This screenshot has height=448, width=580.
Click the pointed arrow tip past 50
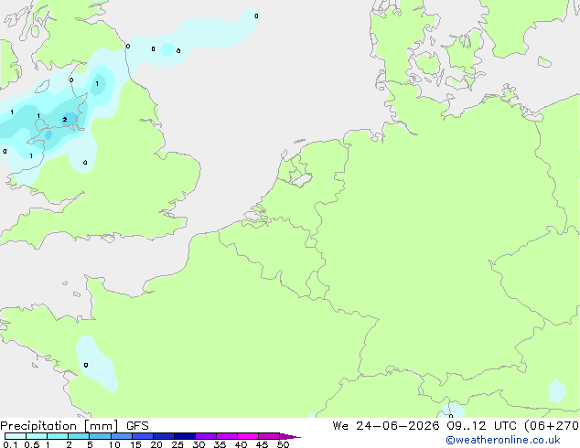[x=290, y=436]
